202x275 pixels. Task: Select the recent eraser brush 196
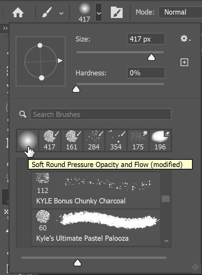160,140
